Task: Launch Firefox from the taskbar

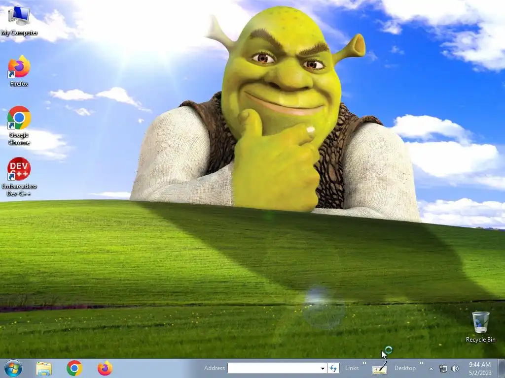Action: (105, 368)
